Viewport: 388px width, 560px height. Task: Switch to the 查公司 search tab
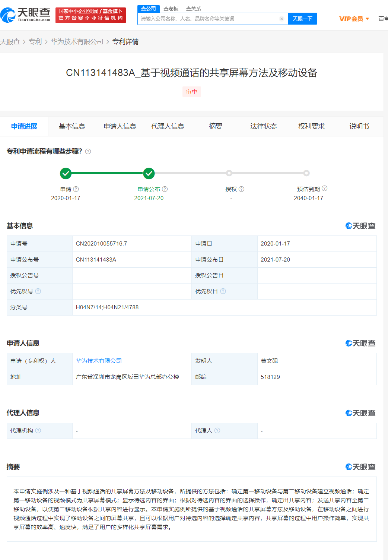[x=149, y=9]
